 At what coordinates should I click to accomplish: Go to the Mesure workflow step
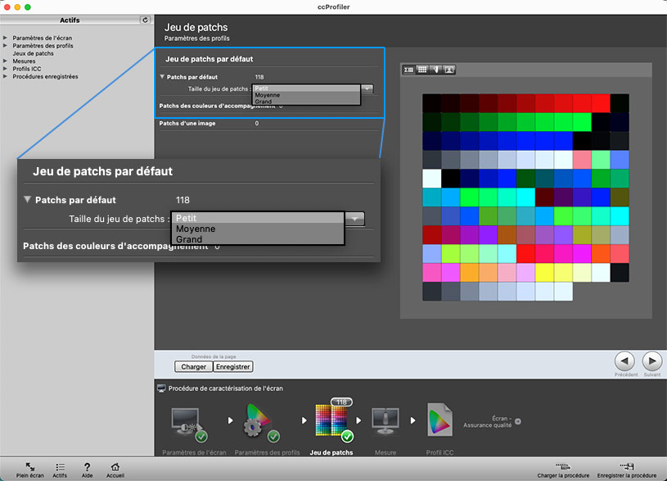pyautogui.click(x=385, y=421)
